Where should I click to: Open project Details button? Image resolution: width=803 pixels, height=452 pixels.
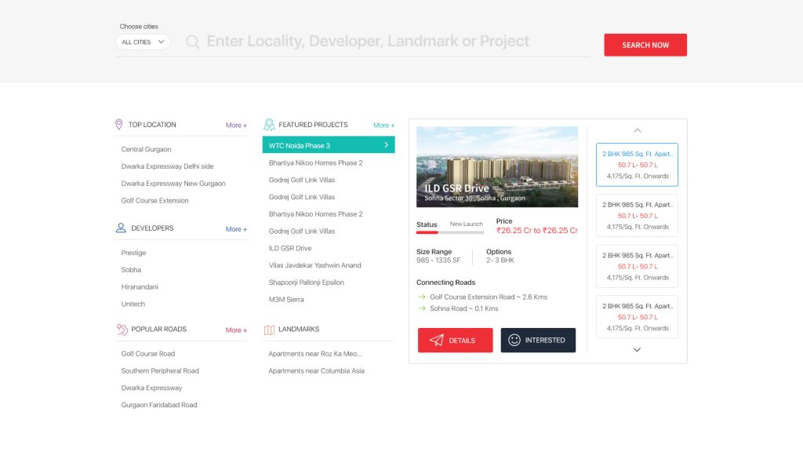tap(456, 341)
